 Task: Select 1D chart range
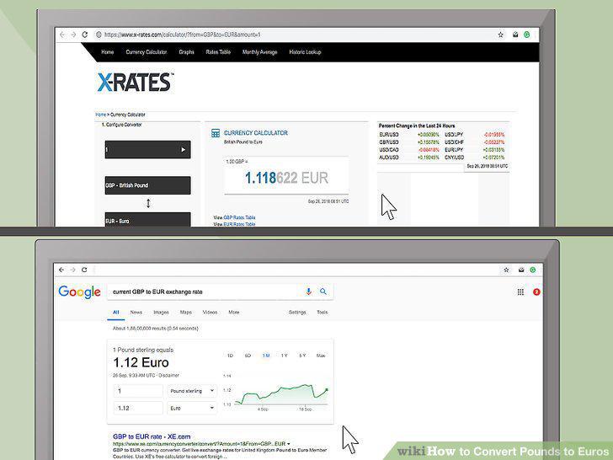230,356
